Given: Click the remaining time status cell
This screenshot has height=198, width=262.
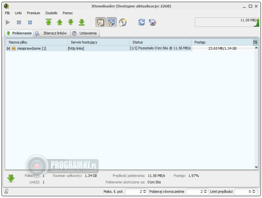Looking at the screenshot, I should coord(160,48).
